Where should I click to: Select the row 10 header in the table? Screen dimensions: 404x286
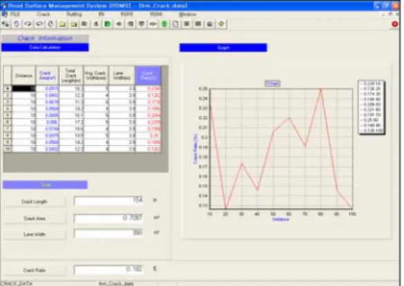coord(8,149)
